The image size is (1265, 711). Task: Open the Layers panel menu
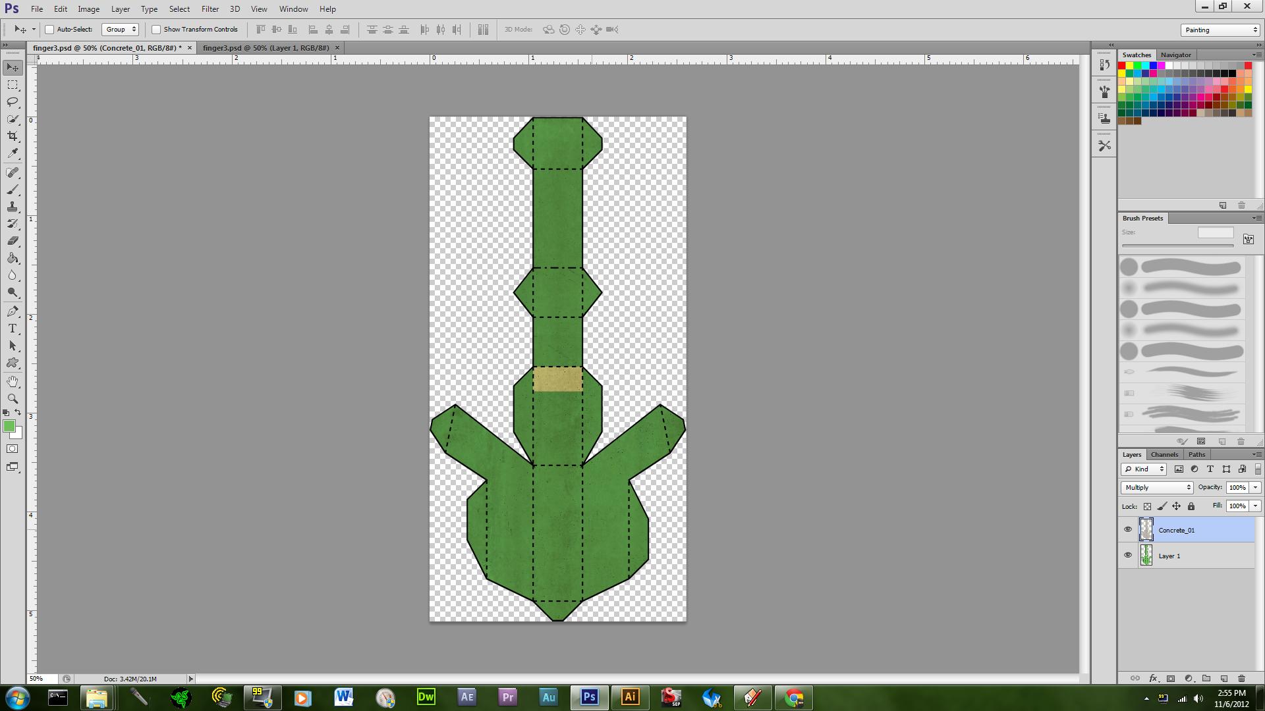[1256, 454]
